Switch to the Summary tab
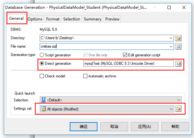The image size is (194, 138). 93,19
